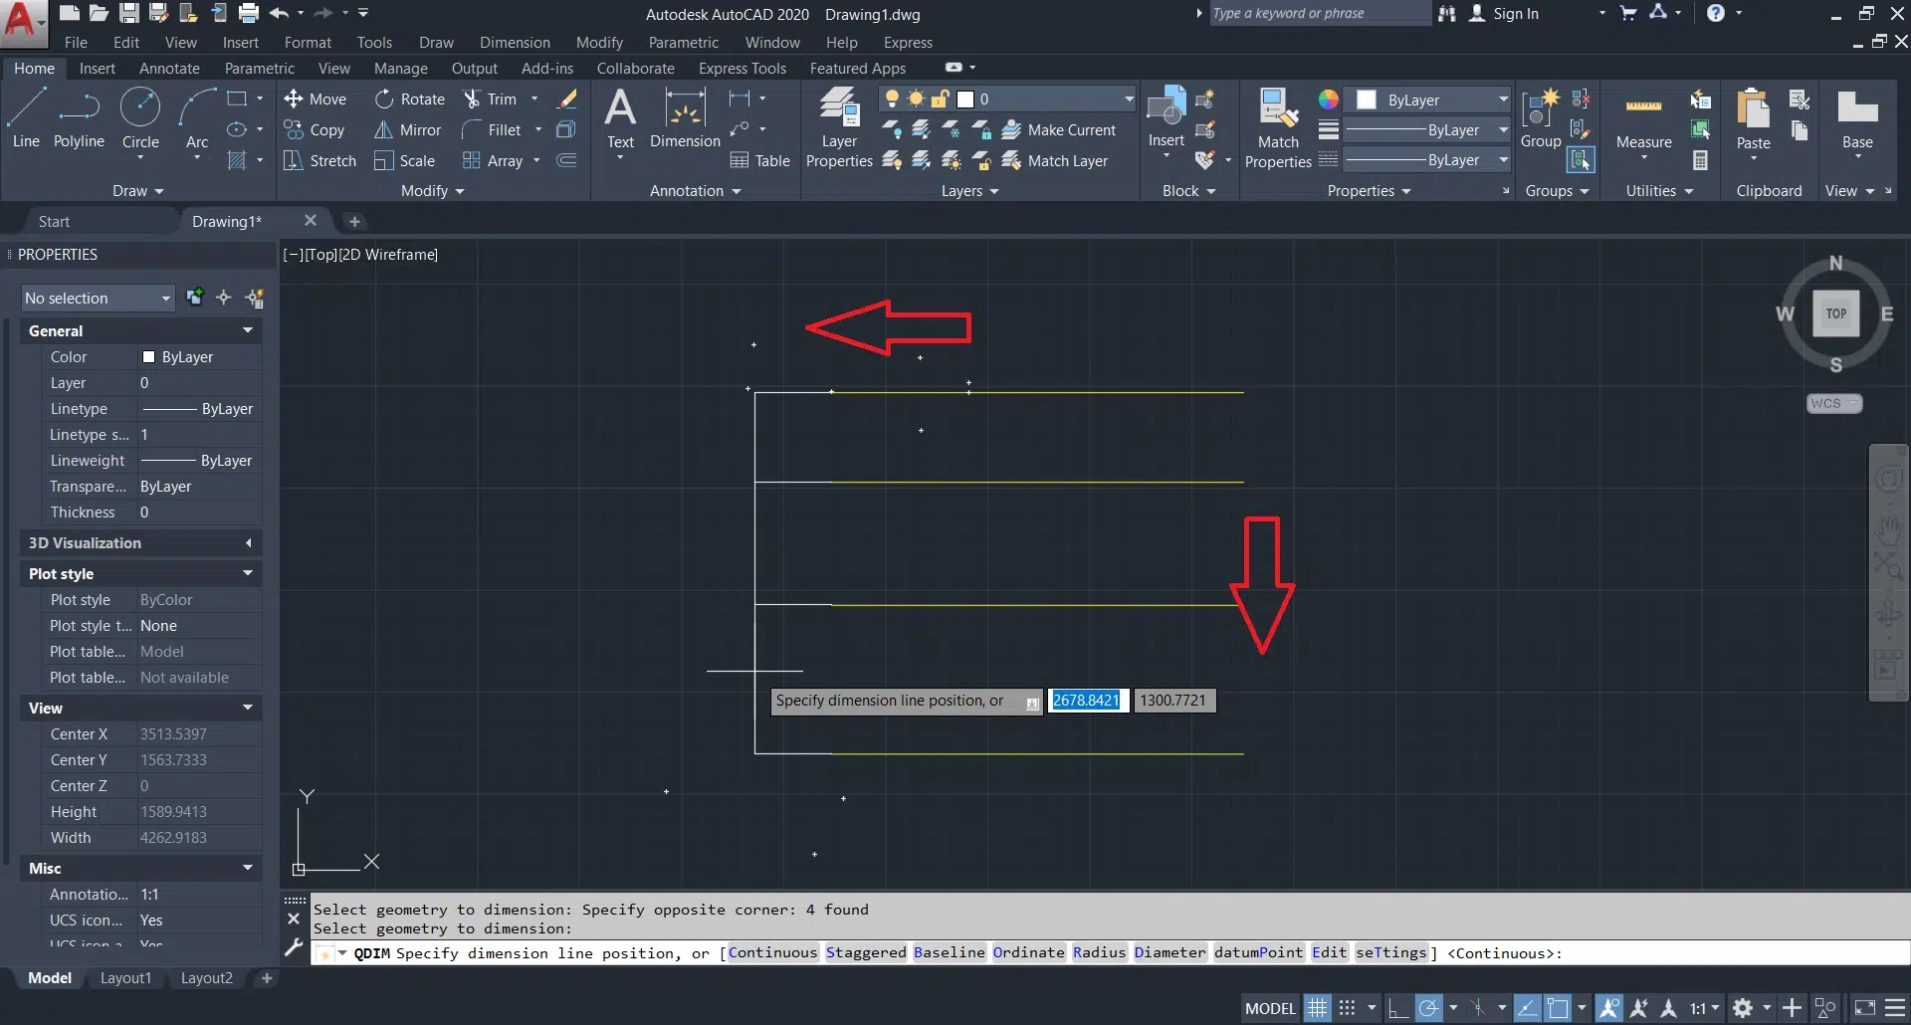The height and width of the screenshot is (1025, 1911).
Task: Click the dimension position X input field
Action: tap(1087, 701)
